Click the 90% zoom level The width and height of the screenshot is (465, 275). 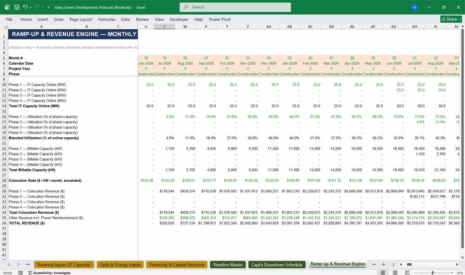pos(459,273)
